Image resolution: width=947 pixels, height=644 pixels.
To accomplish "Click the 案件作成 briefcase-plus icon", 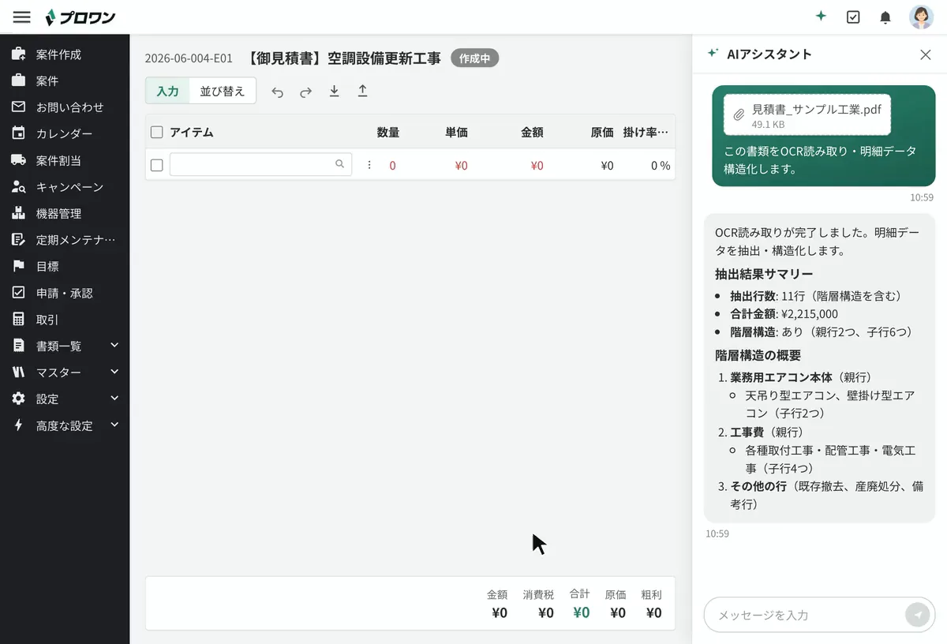I will point(19,54).
